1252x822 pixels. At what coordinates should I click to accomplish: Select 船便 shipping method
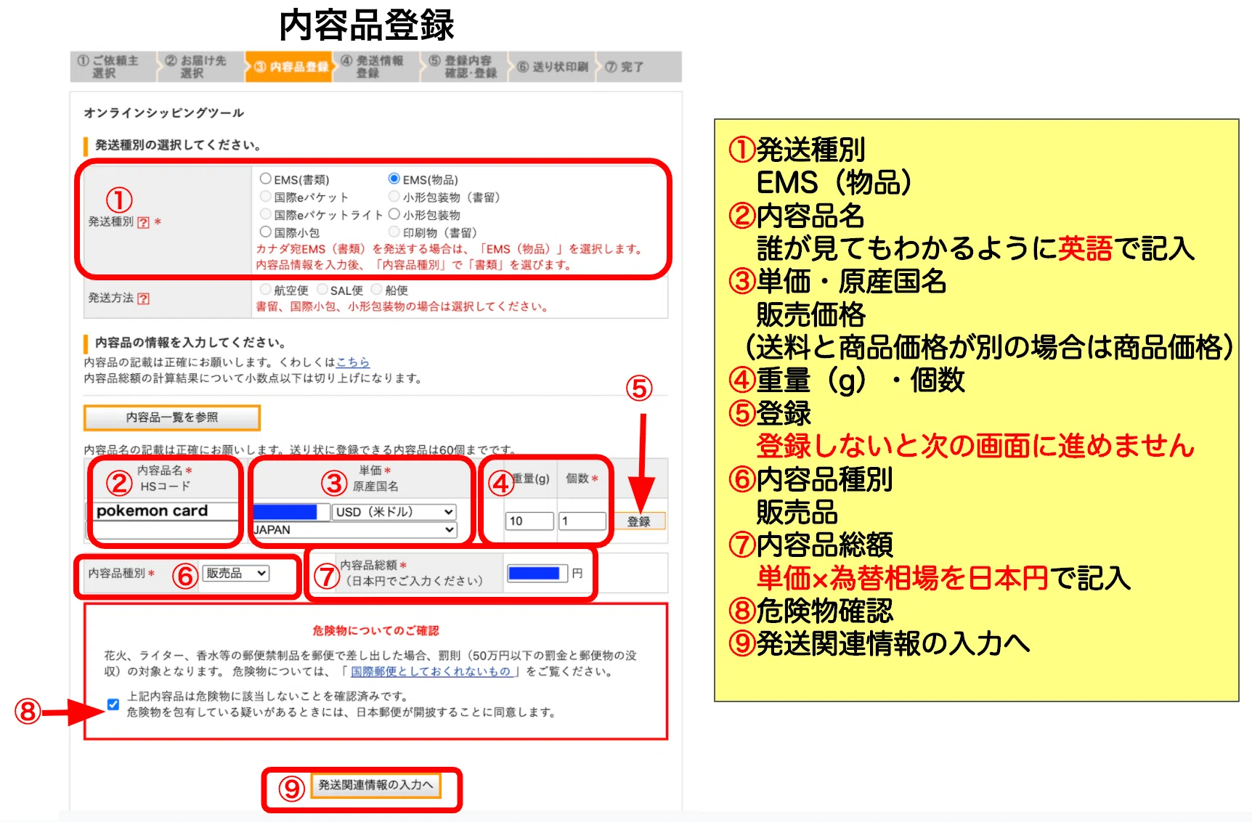(x=377, y=289)
